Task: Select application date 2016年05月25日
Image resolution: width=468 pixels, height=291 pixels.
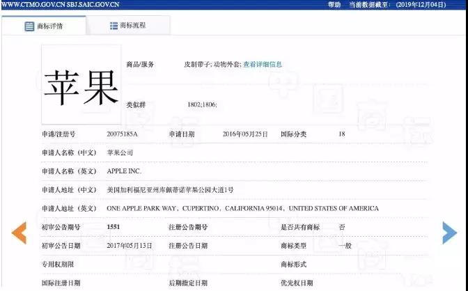Action: (x=245, y=134)
